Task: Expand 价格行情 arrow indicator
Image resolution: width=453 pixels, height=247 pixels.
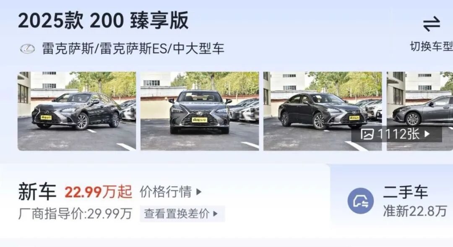Action: pyautogui.click(x=199, y=192)
